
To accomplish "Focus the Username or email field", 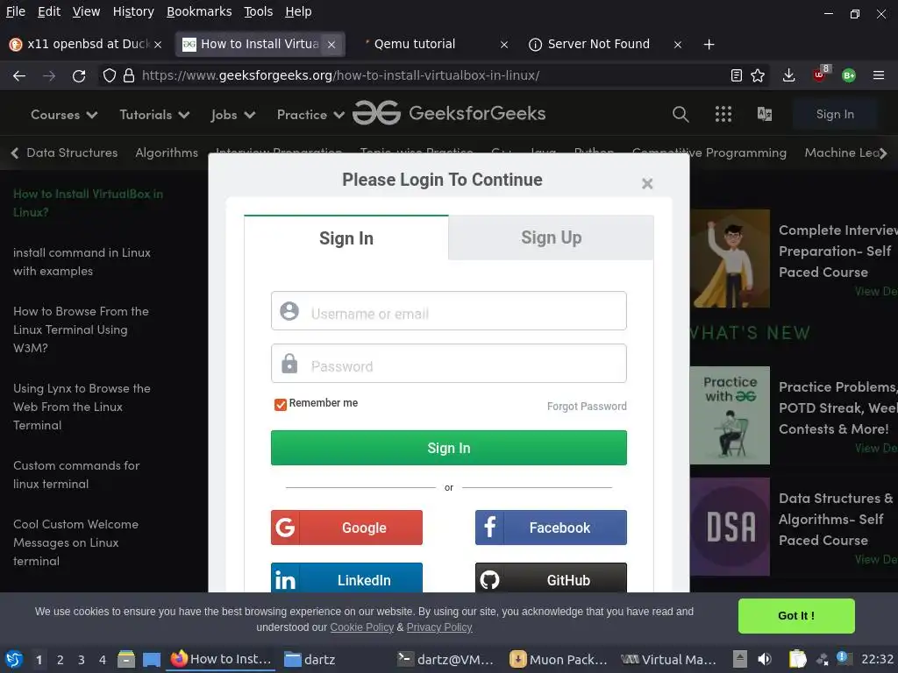I will [x=448, y=311].
